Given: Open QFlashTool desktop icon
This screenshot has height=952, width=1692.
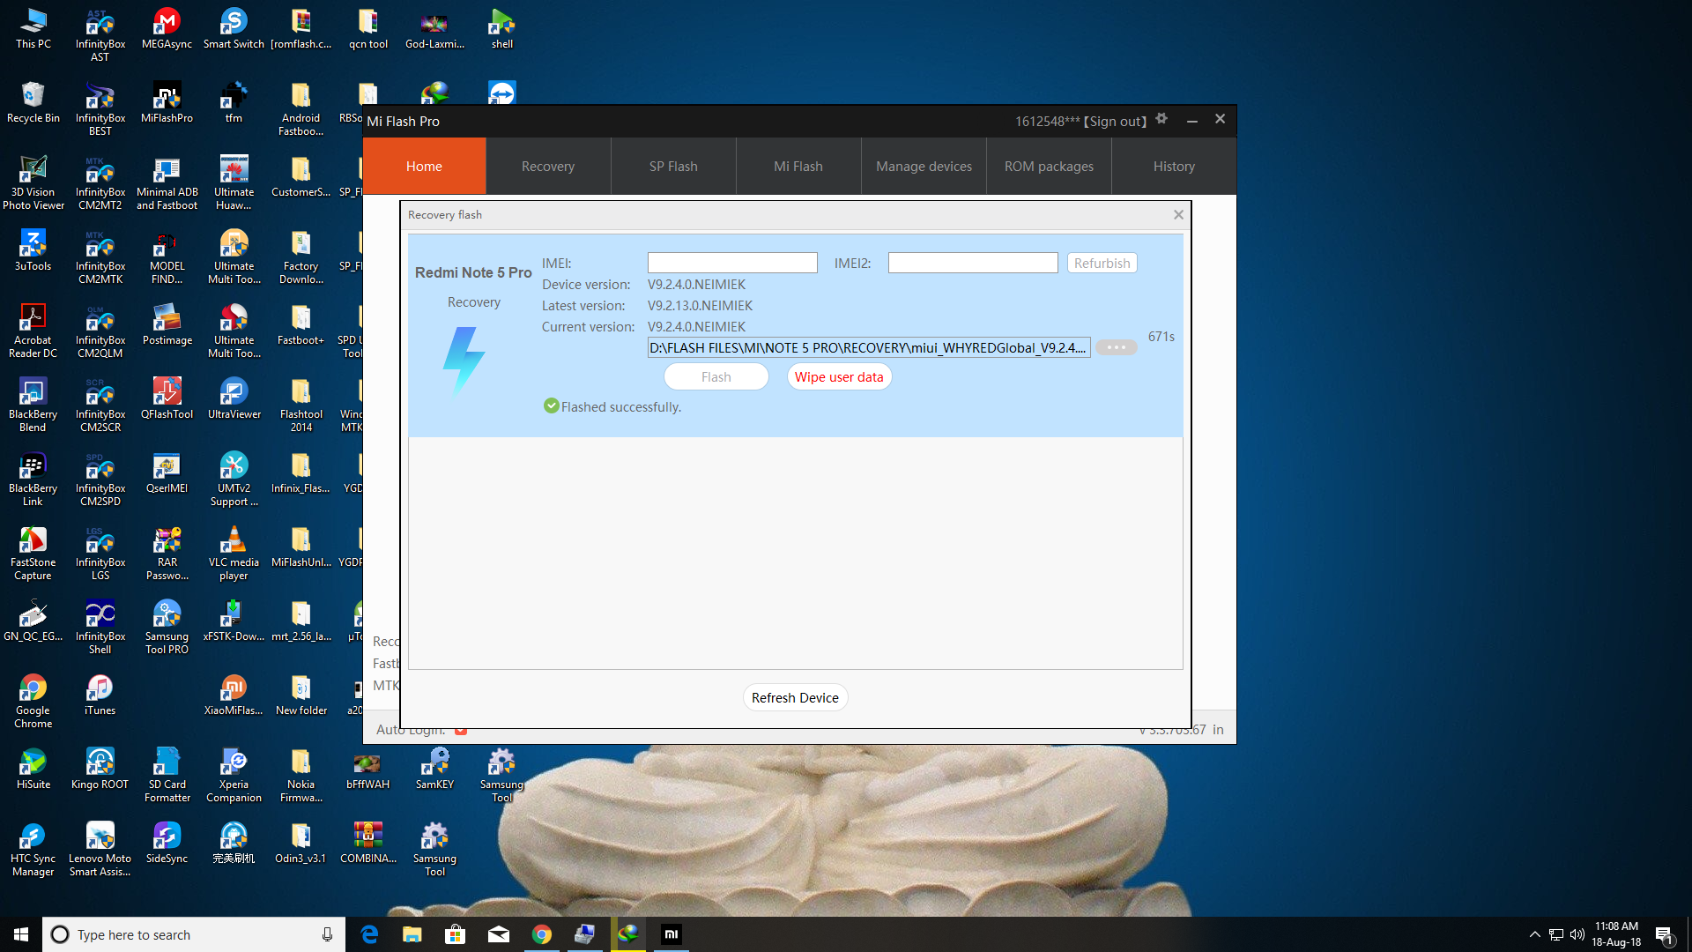Looking at the screenshot, I should pos(167,399).
